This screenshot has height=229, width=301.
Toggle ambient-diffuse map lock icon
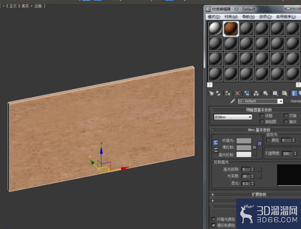(x=259, y=143)
